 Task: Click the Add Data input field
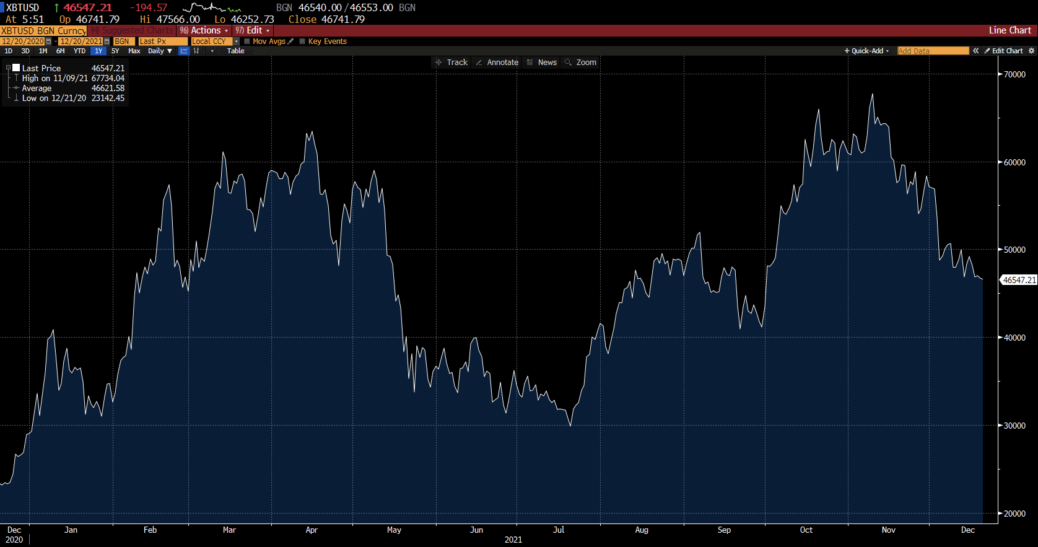[x=933, y=51]
